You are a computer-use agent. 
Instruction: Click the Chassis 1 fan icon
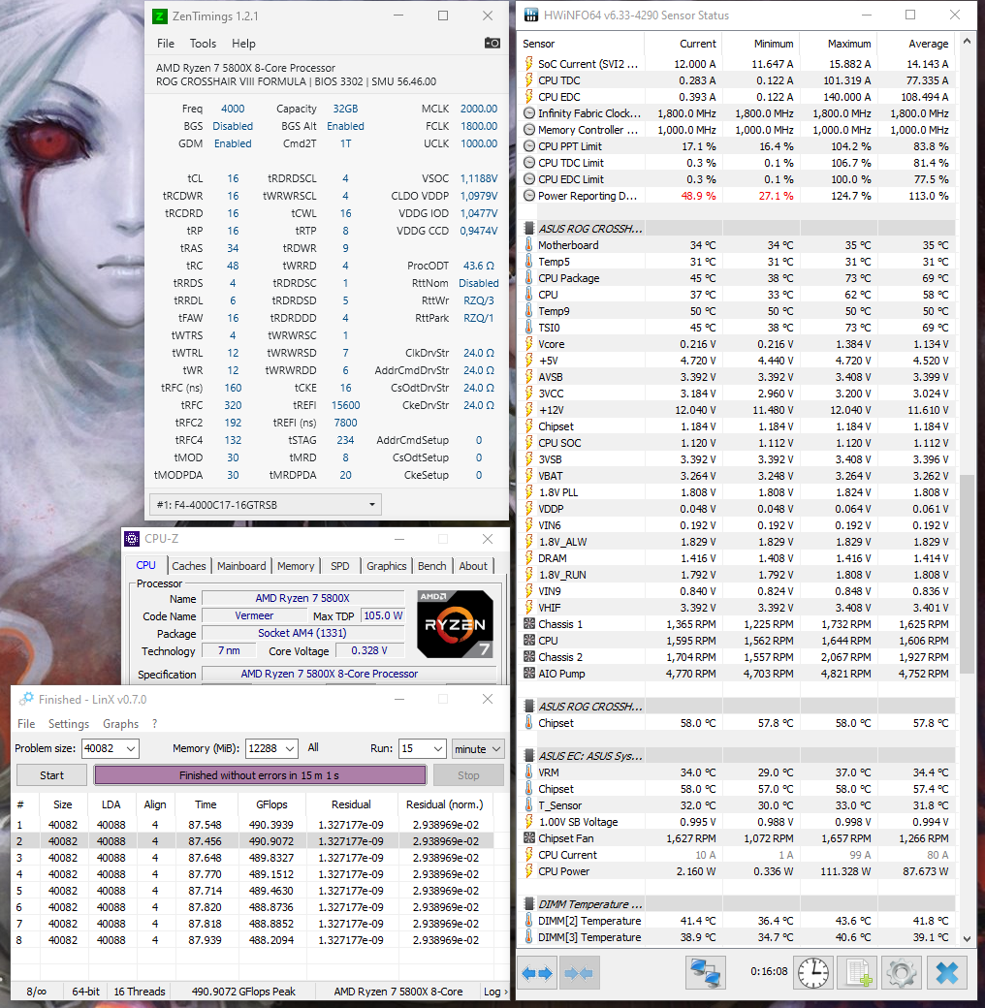point(529,624)
